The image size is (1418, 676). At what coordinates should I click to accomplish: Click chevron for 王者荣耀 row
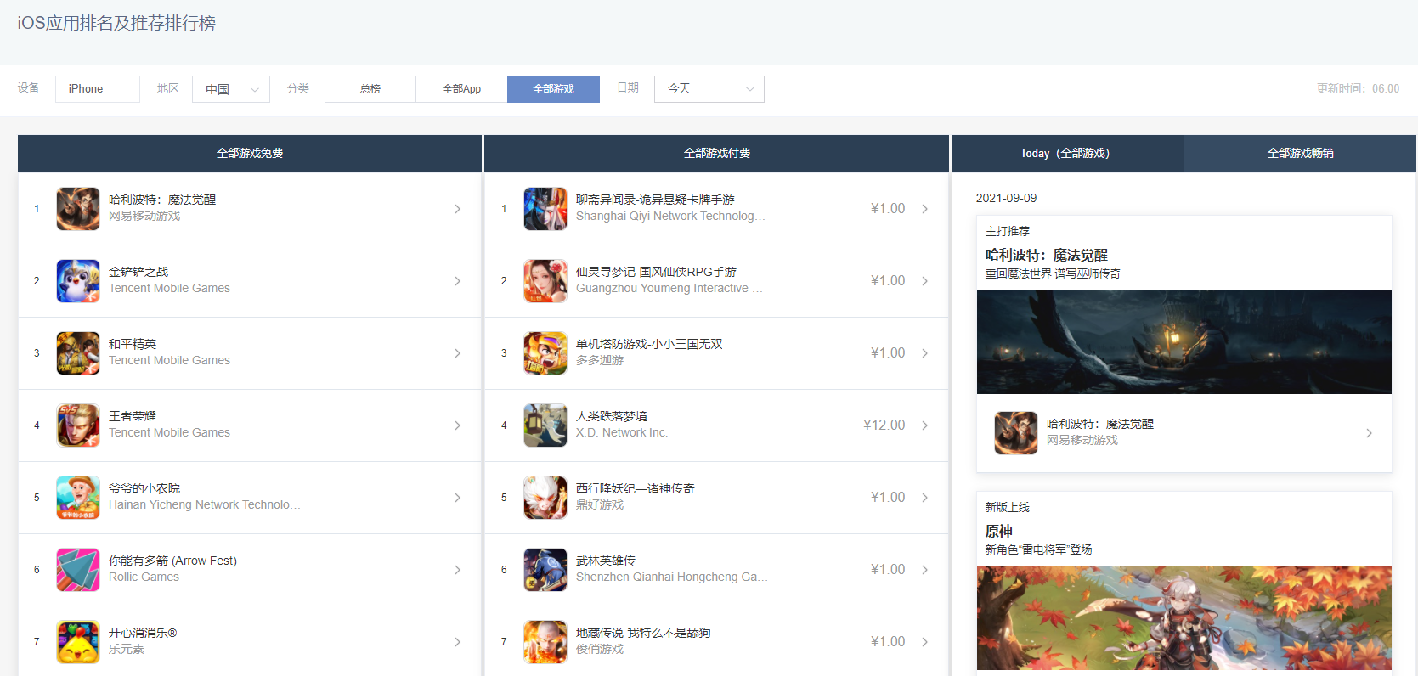coord(457,425)
